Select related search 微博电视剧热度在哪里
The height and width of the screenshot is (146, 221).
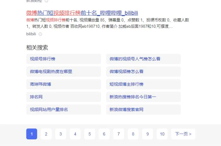(x=63, y=71)
